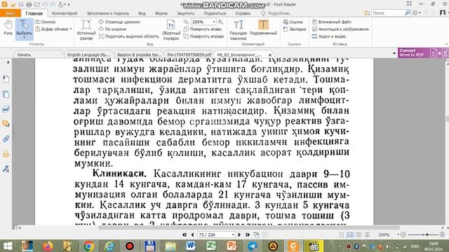The height and width of the screenshot is (252, 449).
Task: Open the Вид ribbon tab
Action: tap(142, 13)
